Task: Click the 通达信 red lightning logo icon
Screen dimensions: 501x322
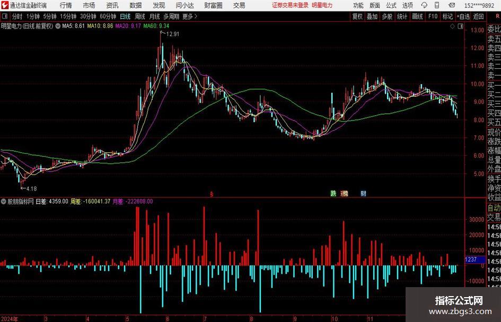Action: pos(5,5)
